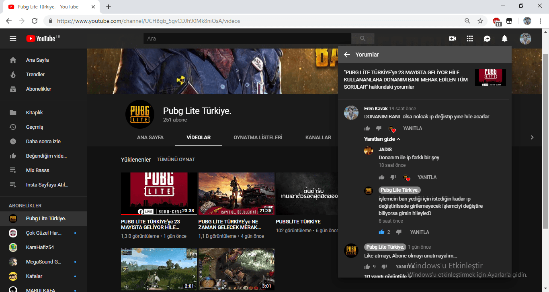Open the Adblock extension icon

[x=497, y=21]
